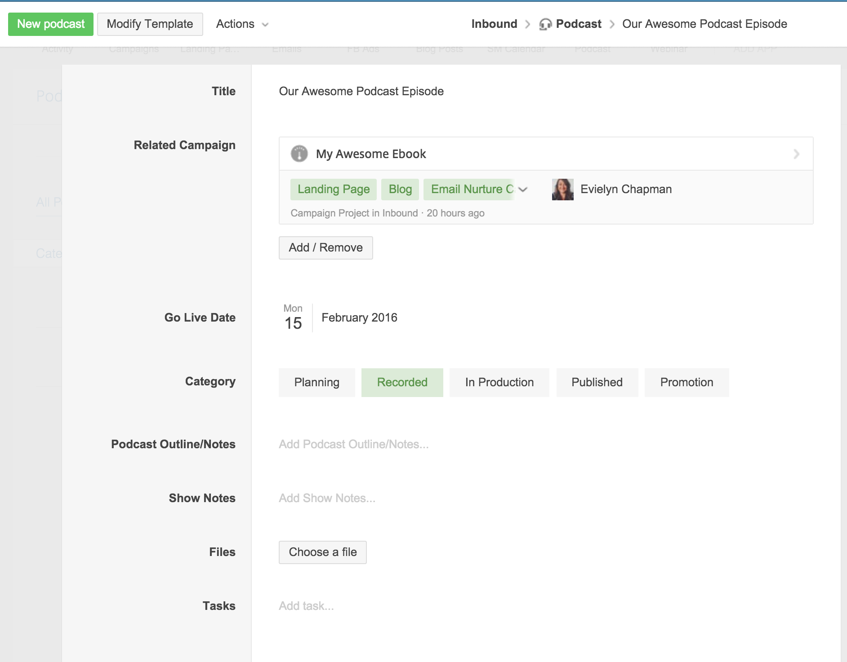
Task: Mark the podcast as Published
Action: 597,382
